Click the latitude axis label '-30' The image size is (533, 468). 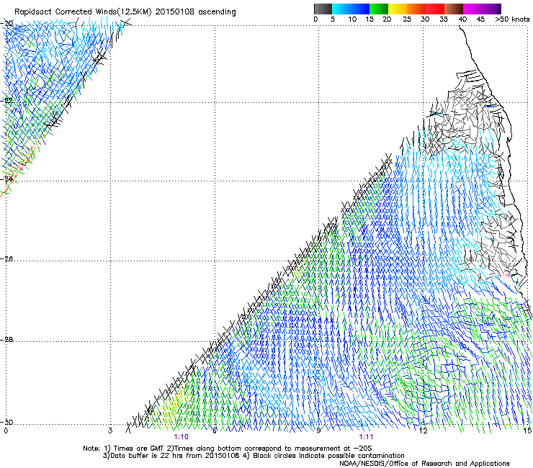(x=6, y=422)
